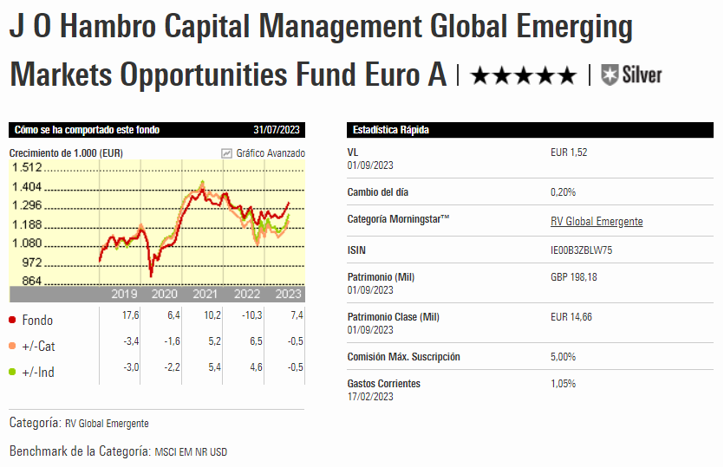Click the orange +/-Cat legend dot
724x467 pixels.
coord(13,346)
